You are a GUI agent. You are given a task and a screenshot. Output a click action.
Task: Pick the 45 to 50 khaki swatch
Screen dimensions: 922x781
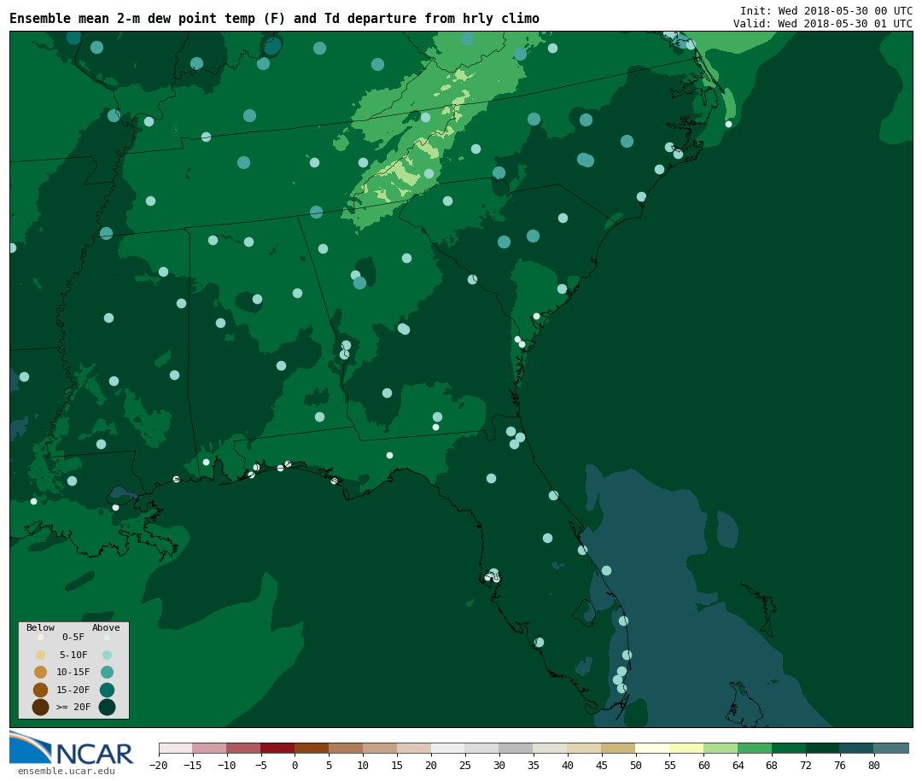coord(619,748)
